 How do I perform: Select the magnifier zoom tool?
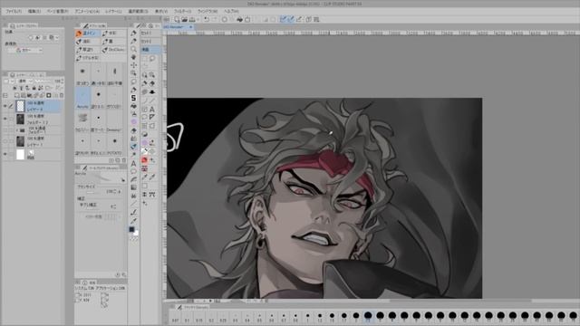(x=133, y=49)
